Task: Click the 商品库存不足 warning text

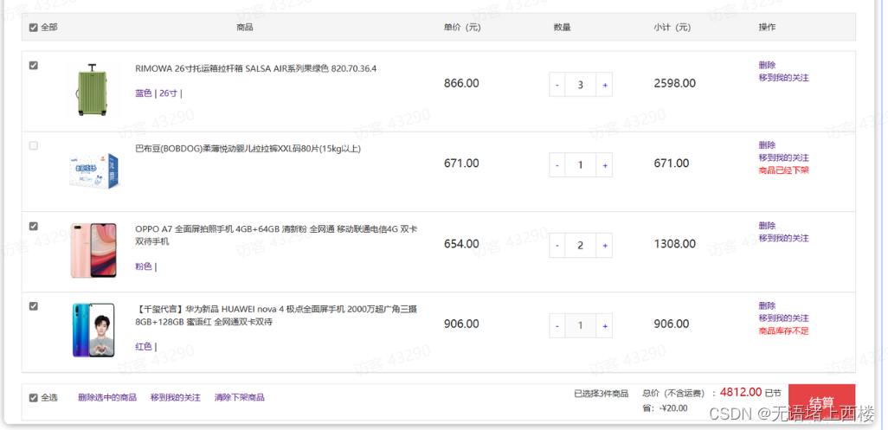Action: (784, 331)
